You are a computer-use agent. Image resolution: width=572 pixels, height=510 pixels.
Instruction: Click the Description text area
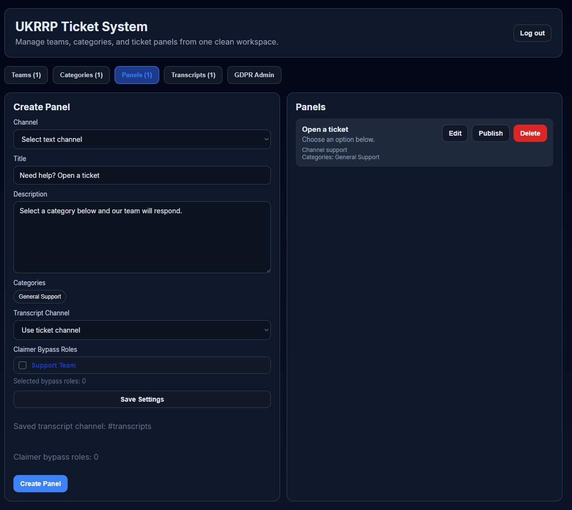pyautogui.click(x=142, y=237)
